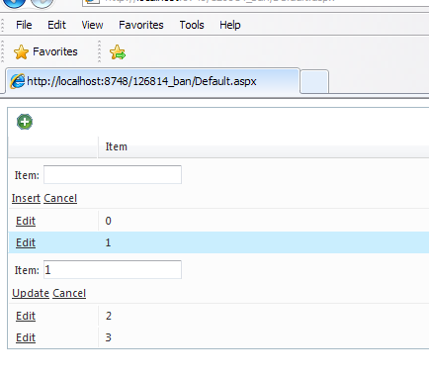Screen dimensions: 429x378
Task: Open a new blank tab
Action: pyautogui.click(x=314, y=82)
